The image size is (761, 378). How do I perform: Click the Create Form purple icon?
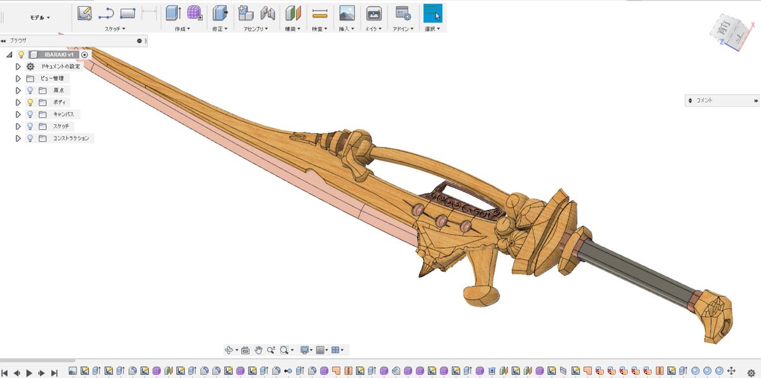(x=195, y=13)
